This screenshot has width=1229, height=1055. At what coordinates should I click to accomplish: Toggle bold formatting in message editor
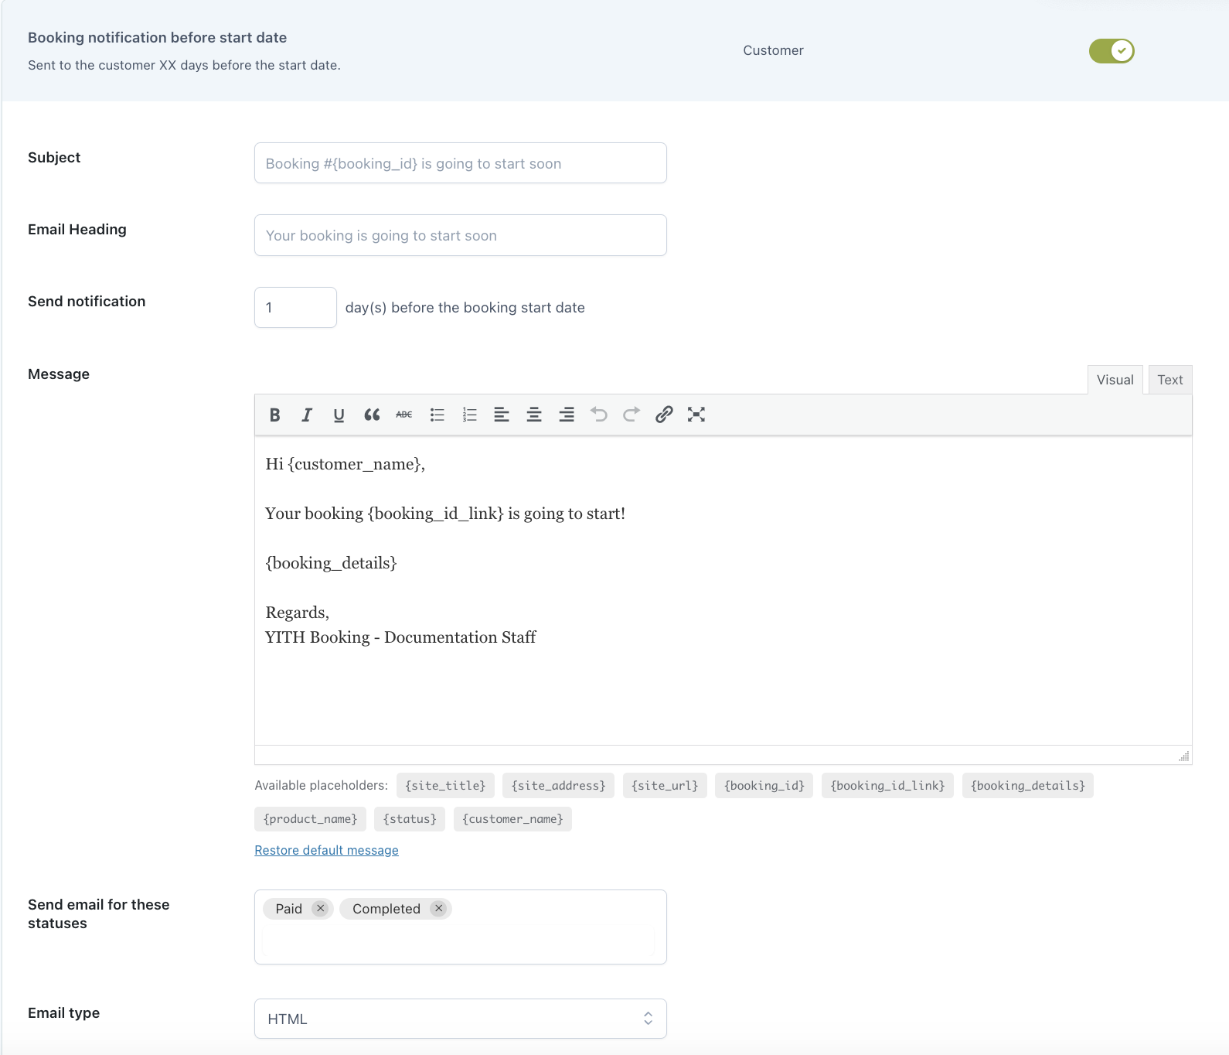pos(274,415)
